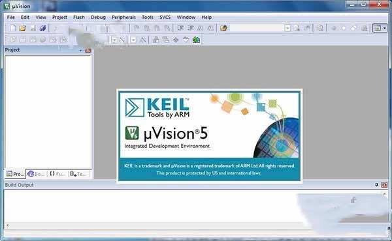Close the Project panel
The height and width of the screenshot is (241, 392).
tap(88, 50)
